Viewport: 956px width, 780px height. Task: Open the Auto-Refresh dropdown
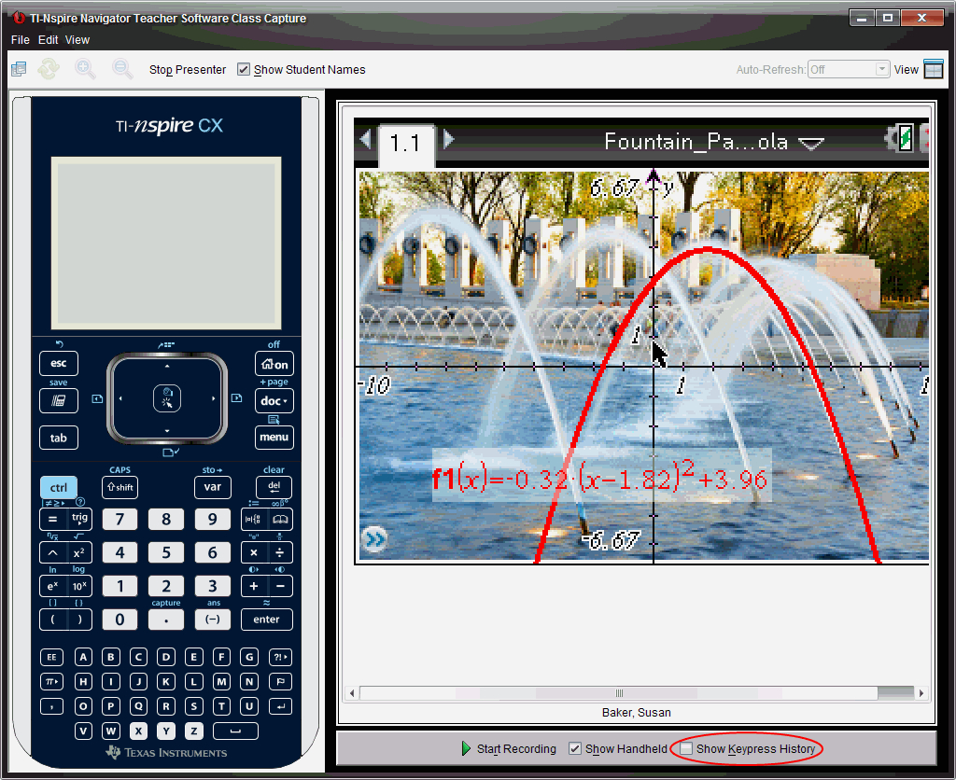(881, 70)
